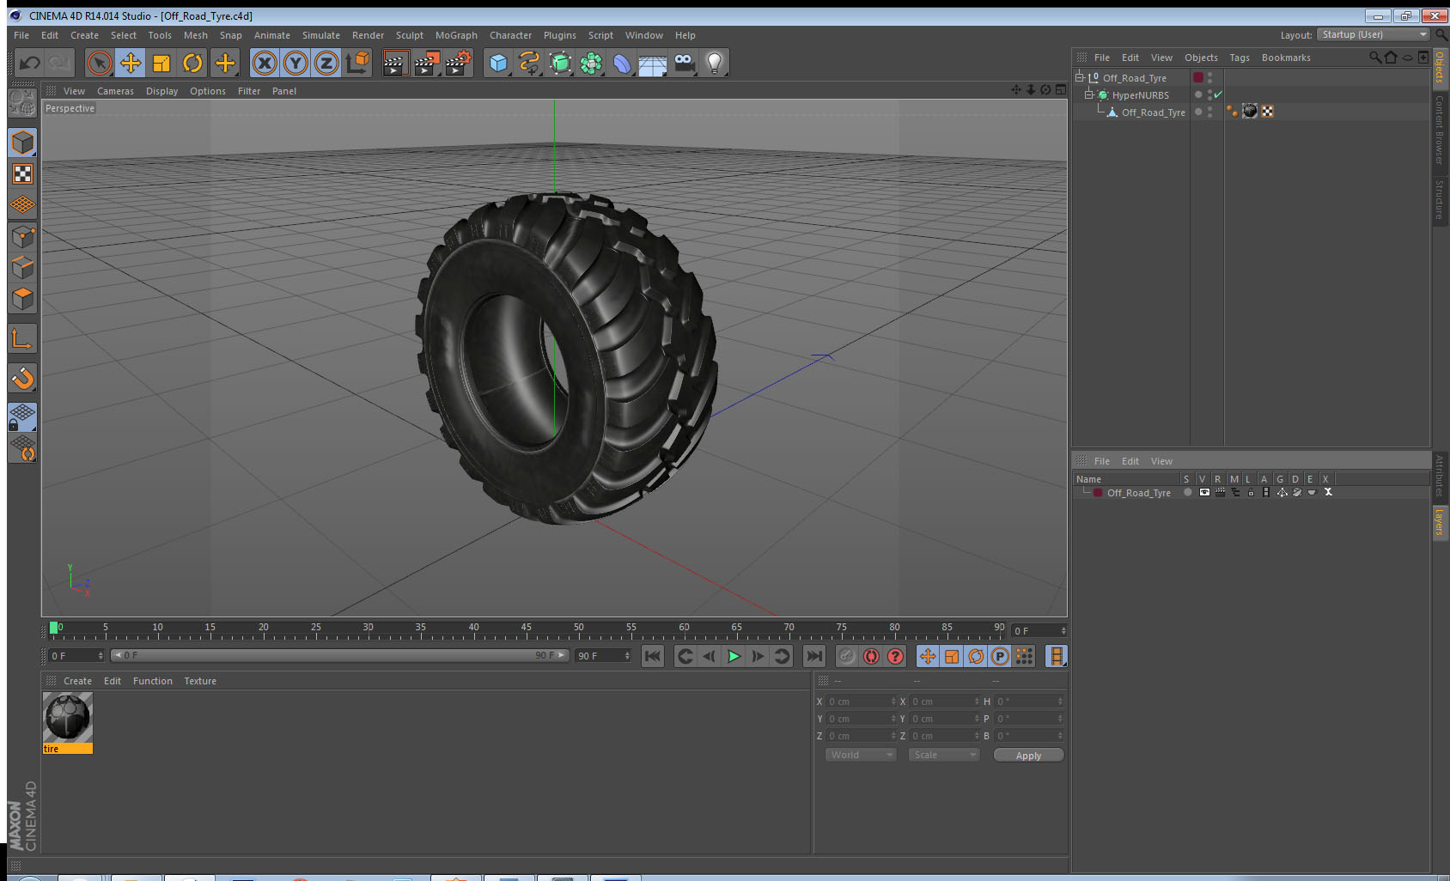Click the Apply button
Screen dimensions: 1450x881
coord(1028,756)
